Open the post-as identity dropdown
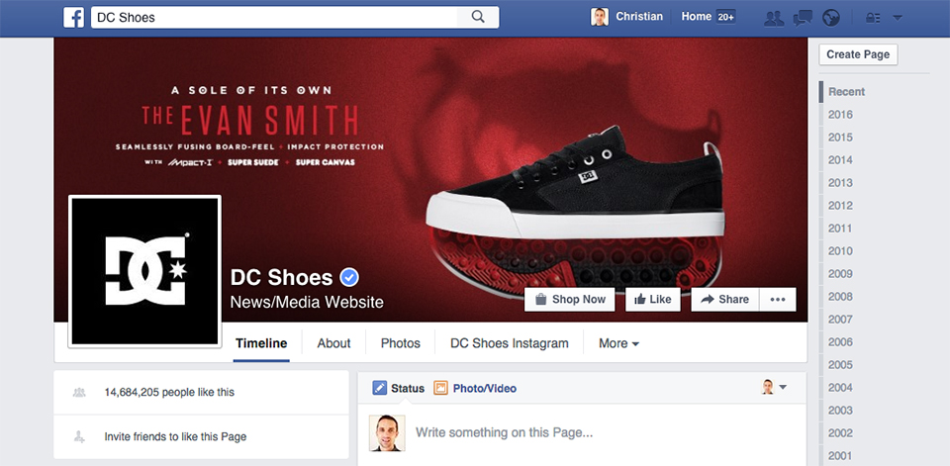This screenshot has height=466, width=950. pos(774,387)
